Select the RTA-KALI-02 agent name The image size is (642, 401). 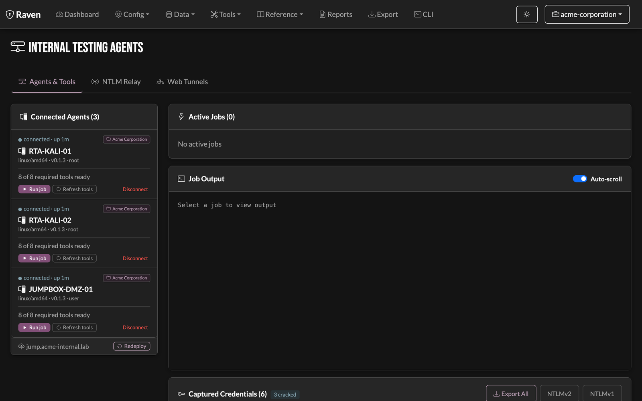coord(50,220)
